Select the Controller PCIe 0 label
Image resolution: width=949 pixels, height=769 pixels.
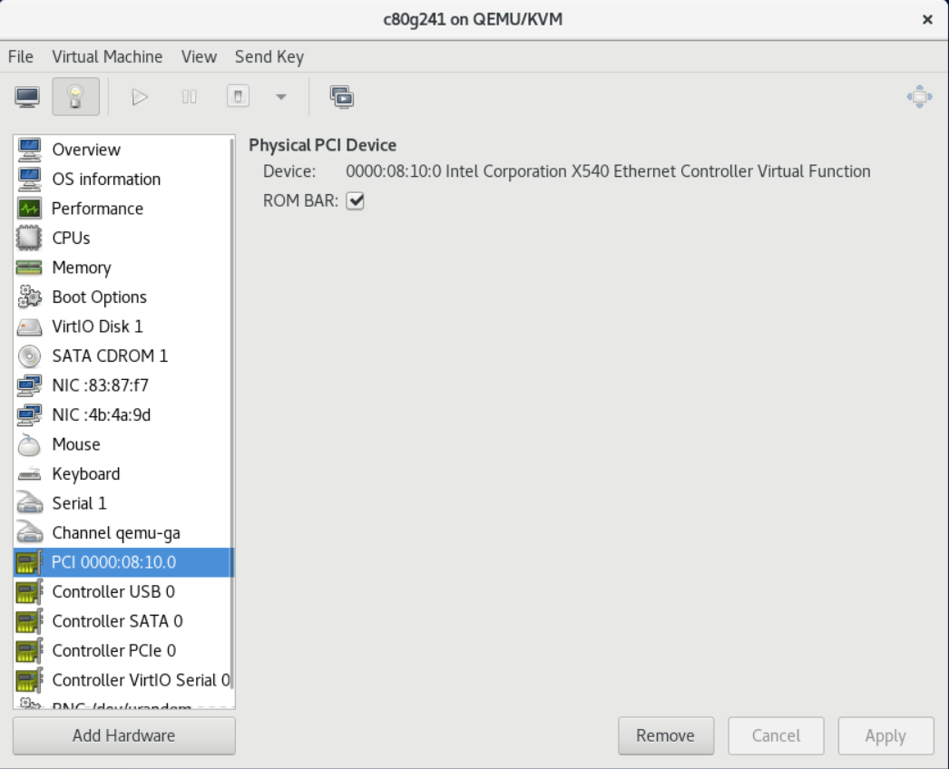tap(113, 651)
